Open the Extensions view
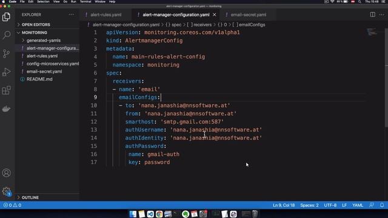This screenshot has height=218, width=388. click(x=7, y=90)
